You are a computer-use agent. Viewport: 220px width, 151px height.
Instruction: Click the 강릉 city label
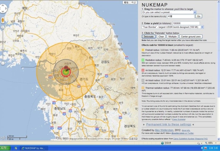(129, 63)
